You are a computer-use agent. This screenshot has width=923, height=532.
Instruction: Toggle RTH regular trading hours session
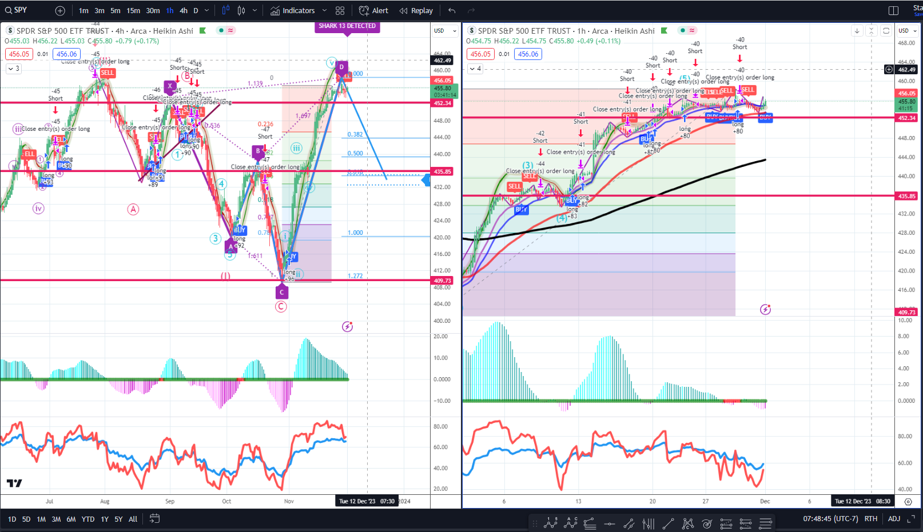pos(870,519)
